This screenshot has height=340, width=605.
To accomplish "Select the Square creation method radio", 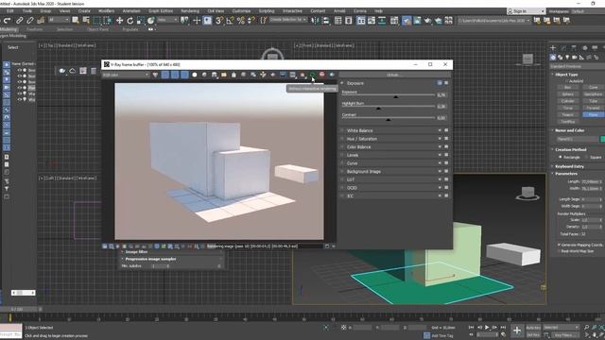I will tap(586, 157).
